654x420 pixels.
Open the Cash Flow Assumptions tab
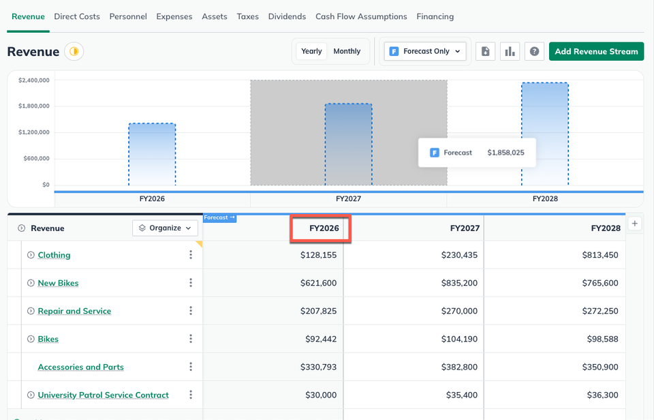click(x=361, y=16)
